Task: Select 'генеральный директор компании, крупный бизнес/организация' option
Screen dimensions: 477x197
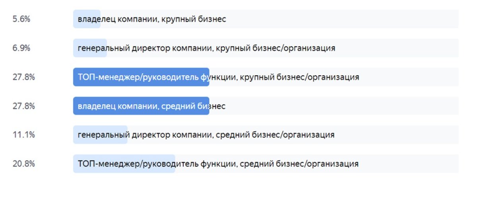Action: (x=206, y=48)
